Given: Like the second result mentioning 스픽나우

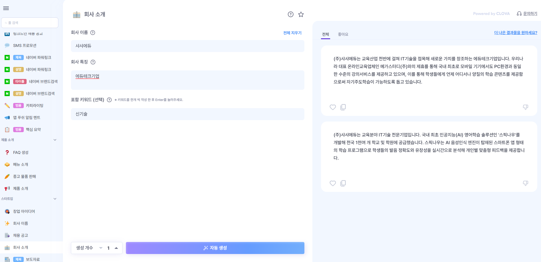Looking at the screenshot, I should tap(333, 183).
